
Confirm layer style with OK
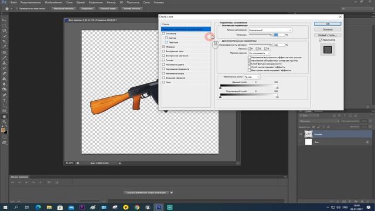pos(328,24)
